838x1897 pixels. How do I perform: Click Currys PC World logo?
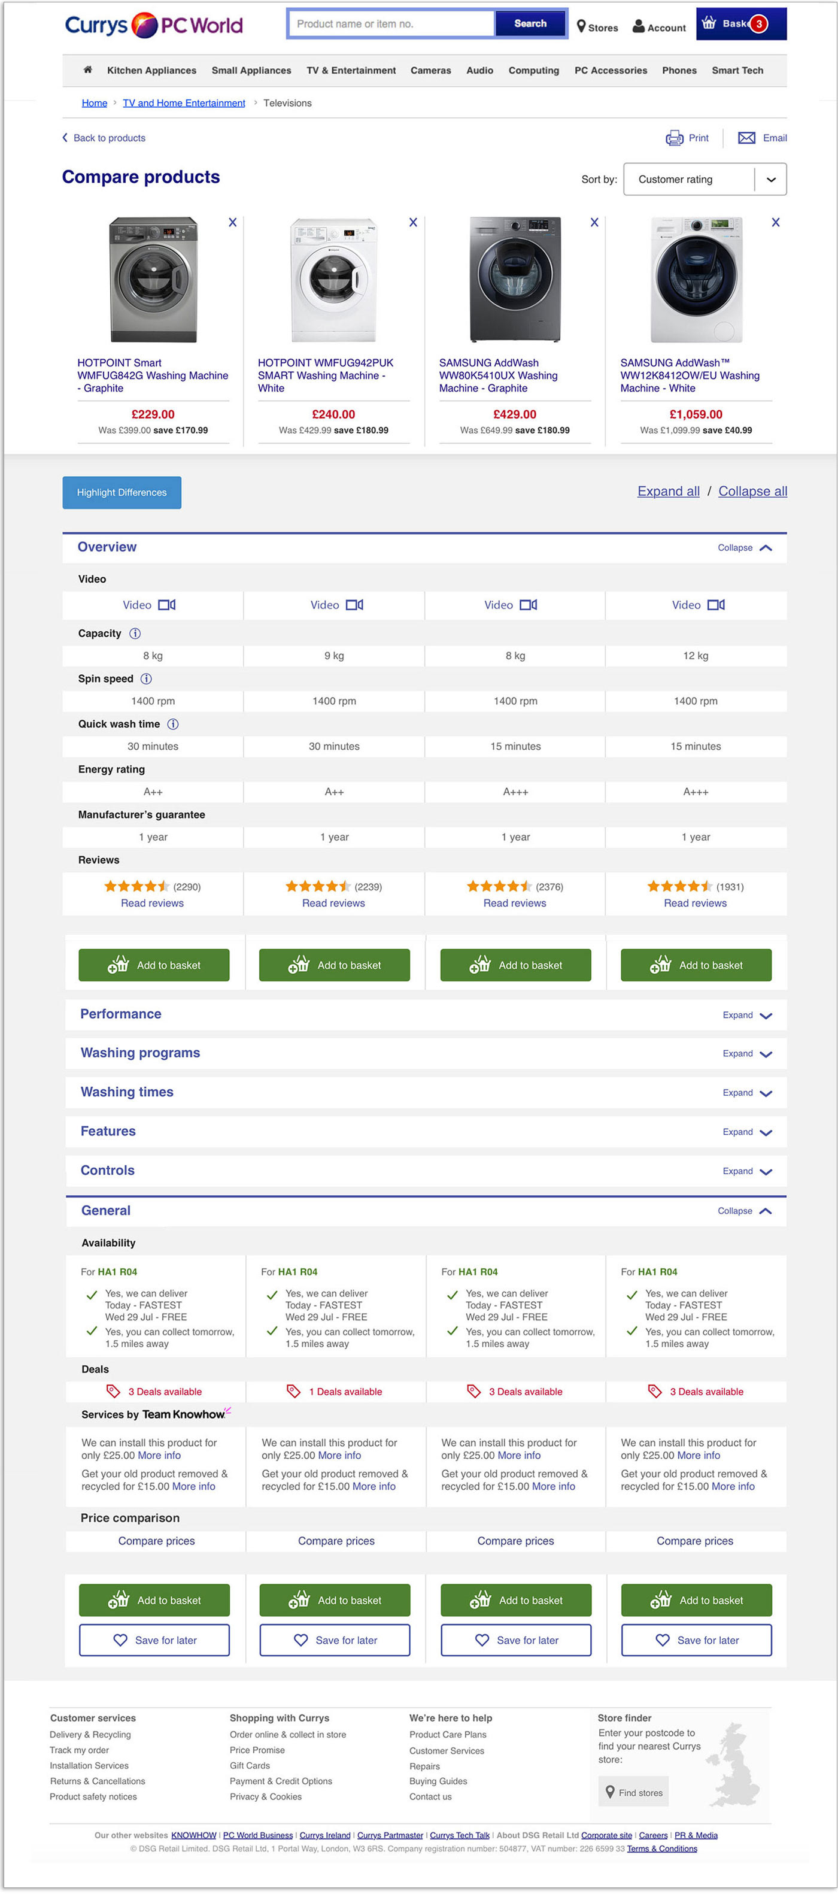pos(154,25)
